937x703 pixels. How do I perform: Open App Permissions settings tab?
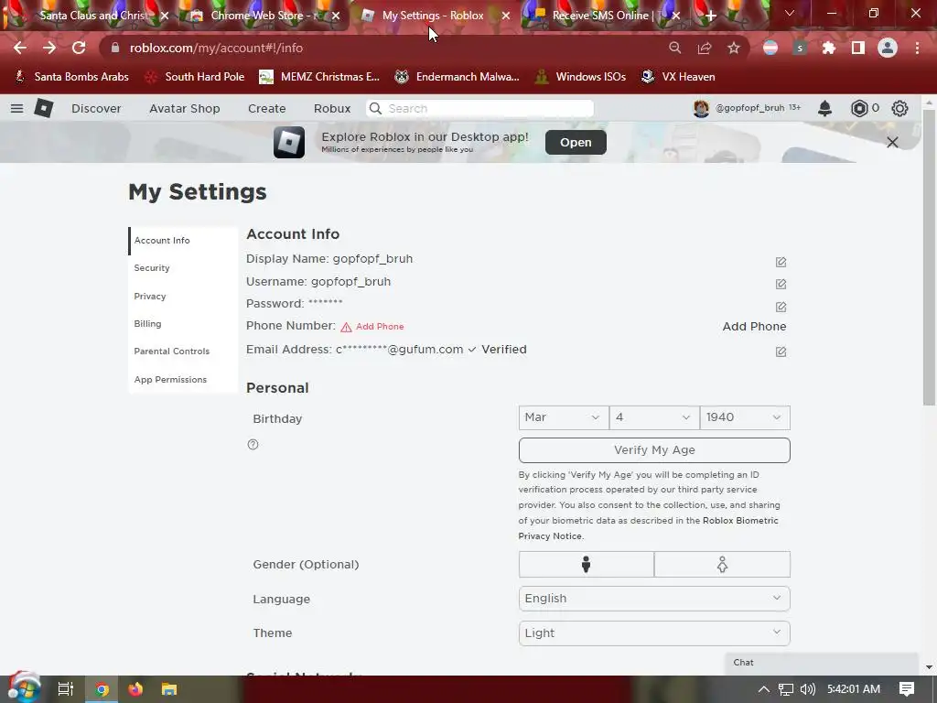(x=183, y=379)
